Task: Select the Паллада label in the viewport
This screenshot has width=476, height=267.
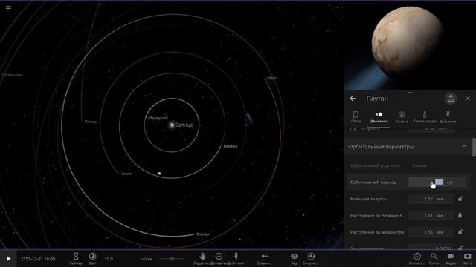Action: [x=91, y=122]
